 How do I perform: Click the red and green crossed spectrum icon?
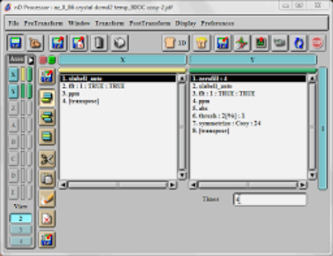[242, 43]
